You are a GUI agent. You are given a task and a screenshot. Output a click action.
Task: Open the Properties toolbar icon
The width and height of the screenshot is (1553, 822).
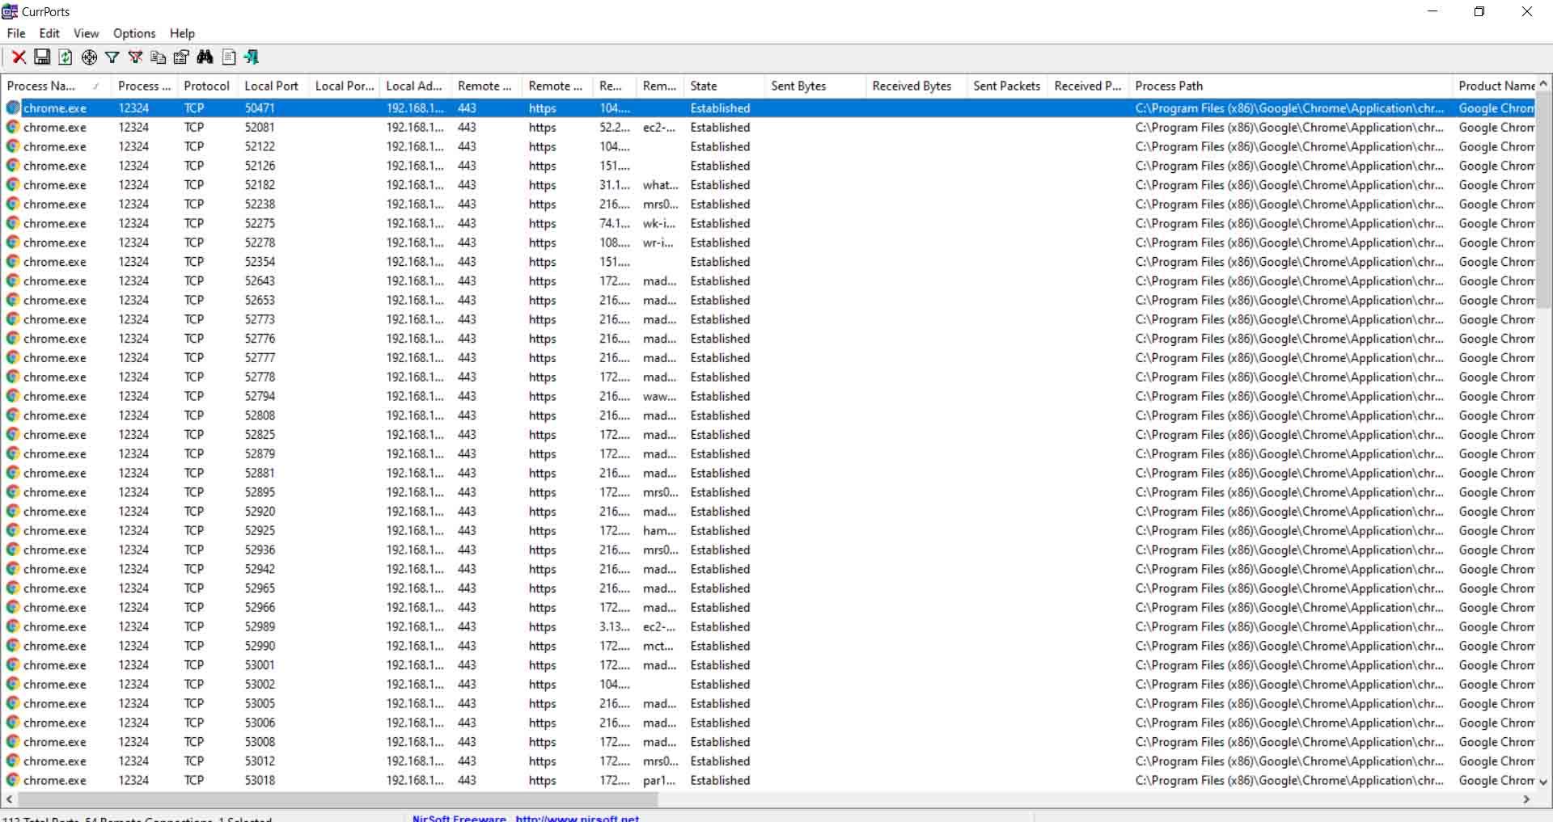click(x=181, y=57)
